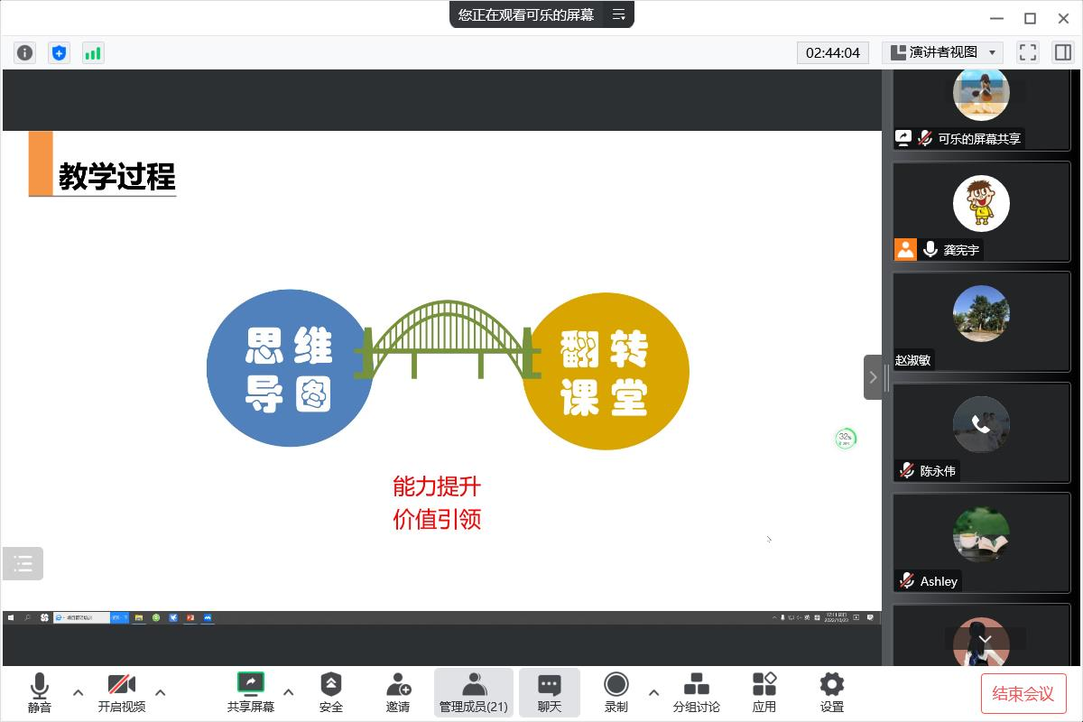Open Manage Participants (管理成员) panel
Screen dimensions: 1083x722
474,692
